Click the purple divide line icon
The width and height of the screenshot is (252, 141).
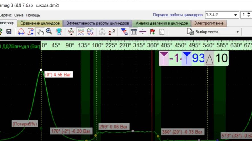143,32
